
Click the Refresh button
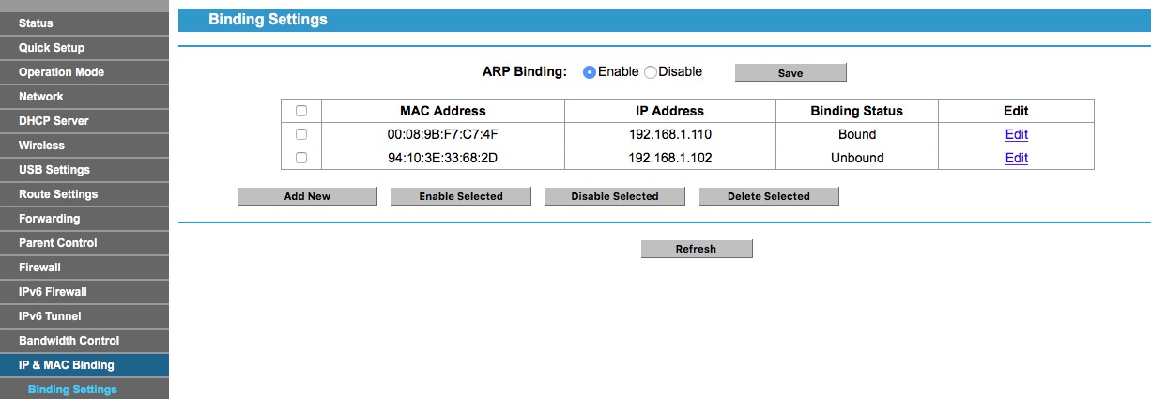click(696, 249)
